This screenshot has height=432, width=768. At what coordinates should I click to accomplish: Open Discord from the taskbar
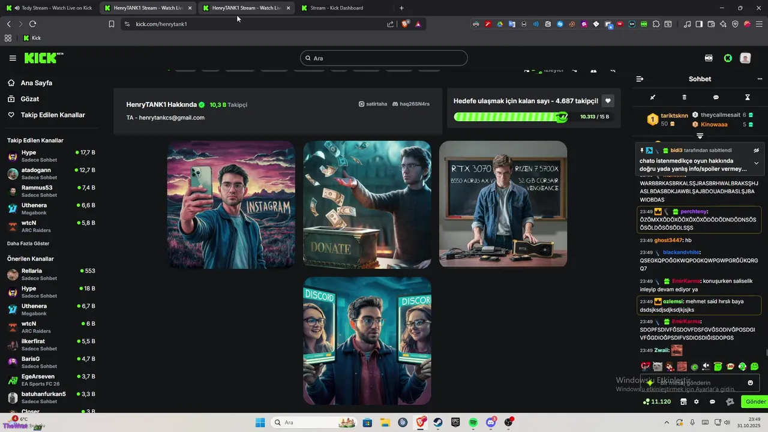(x=491, y=422)
